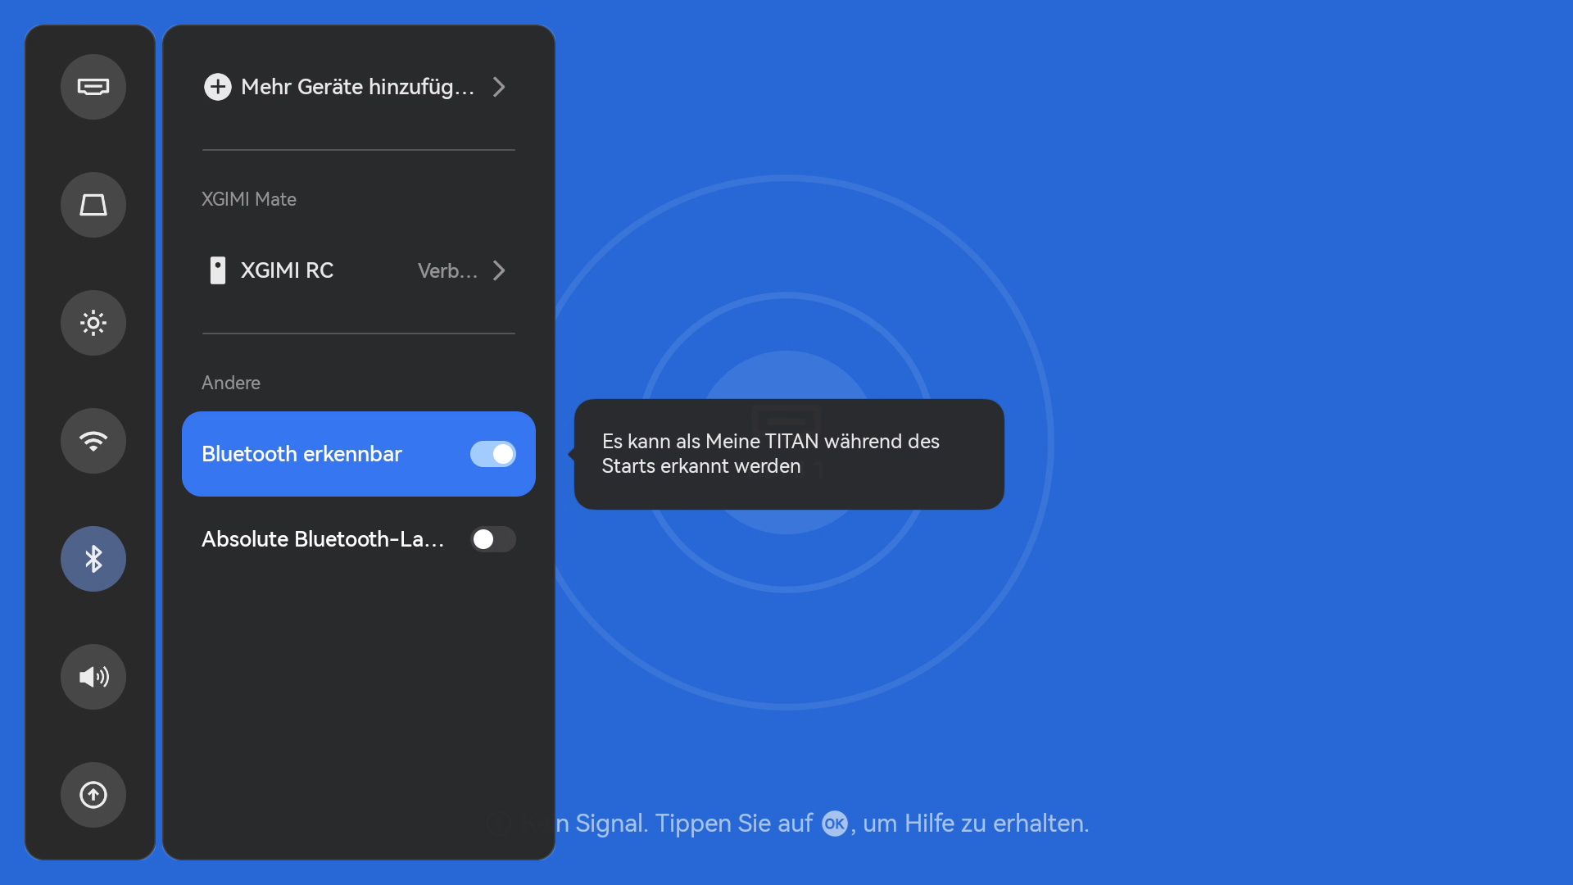Click the TITAN discoverability tooltip
Image resolution: width=1573 pixels, height=885 pixels.
tap(789, 454)
